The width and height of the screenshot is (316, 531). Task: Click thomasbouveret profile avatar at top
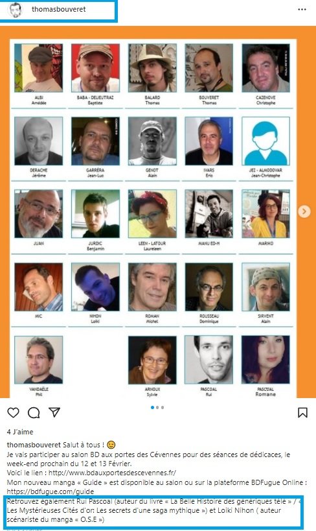(15, 10)
